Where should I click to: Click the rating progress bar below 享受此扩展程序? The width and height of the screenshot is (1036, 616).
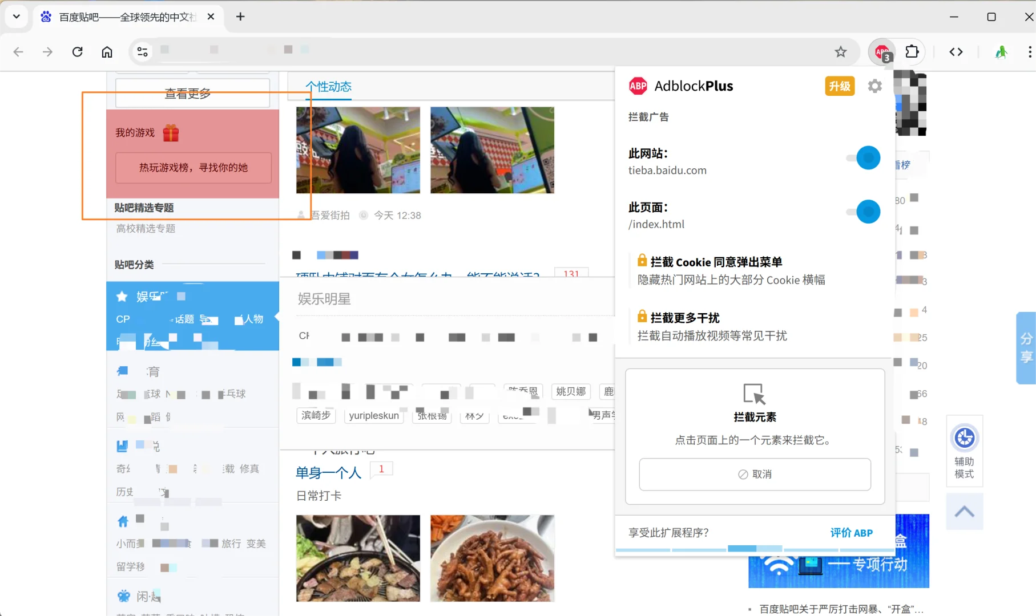pos(754,548)
